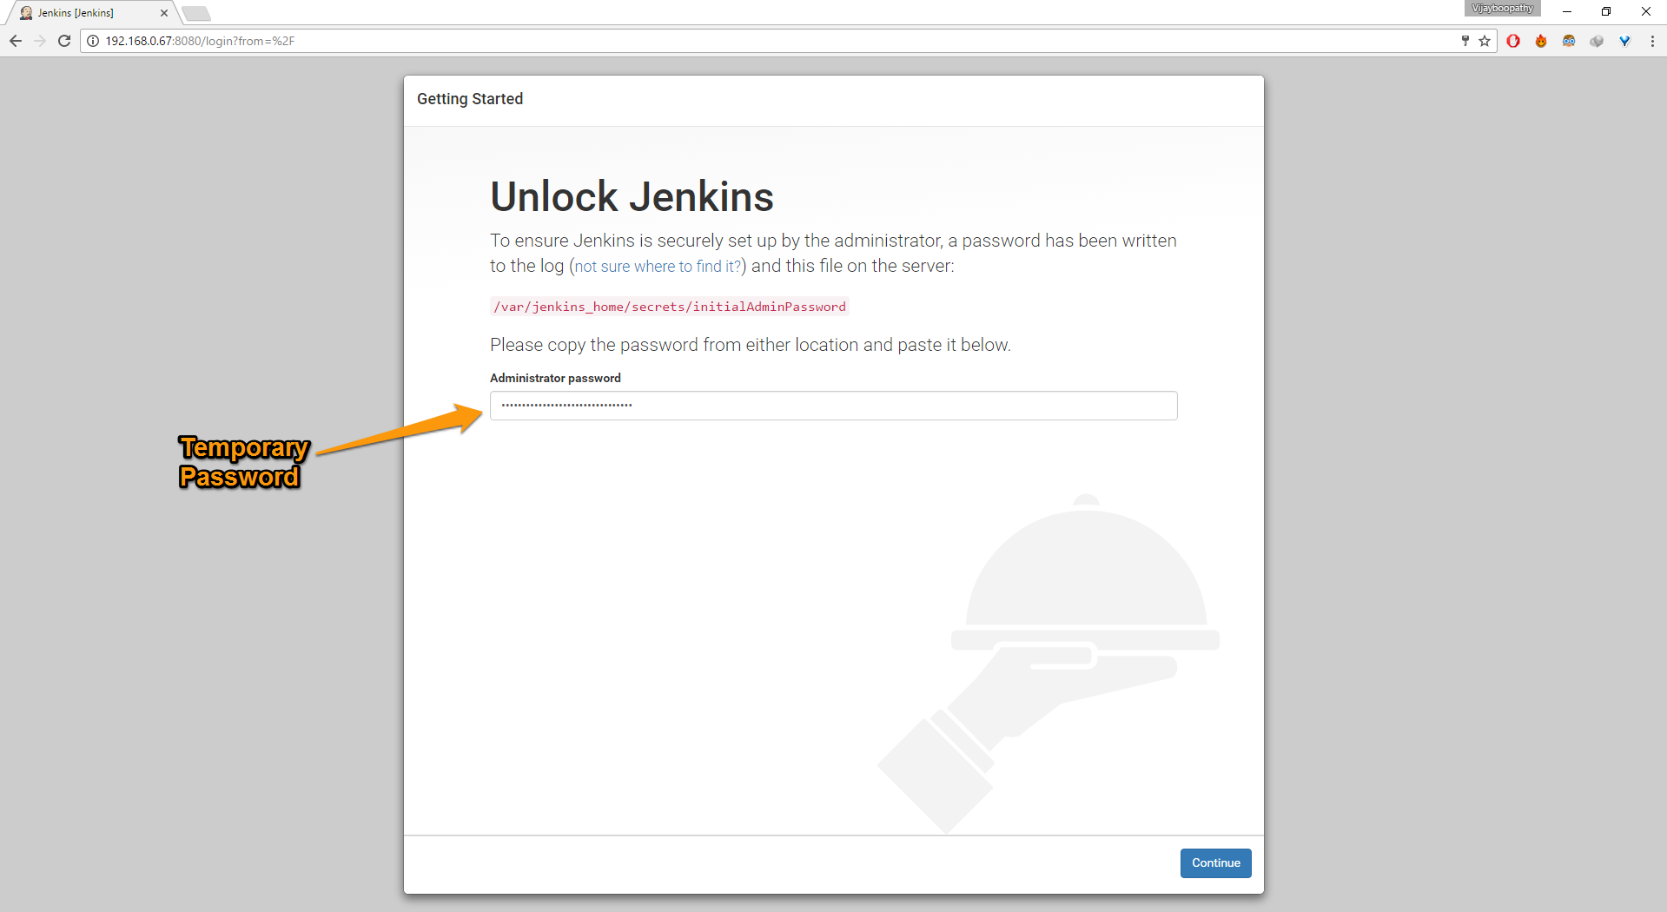Reload the page with refresh icon

point(64,41)
